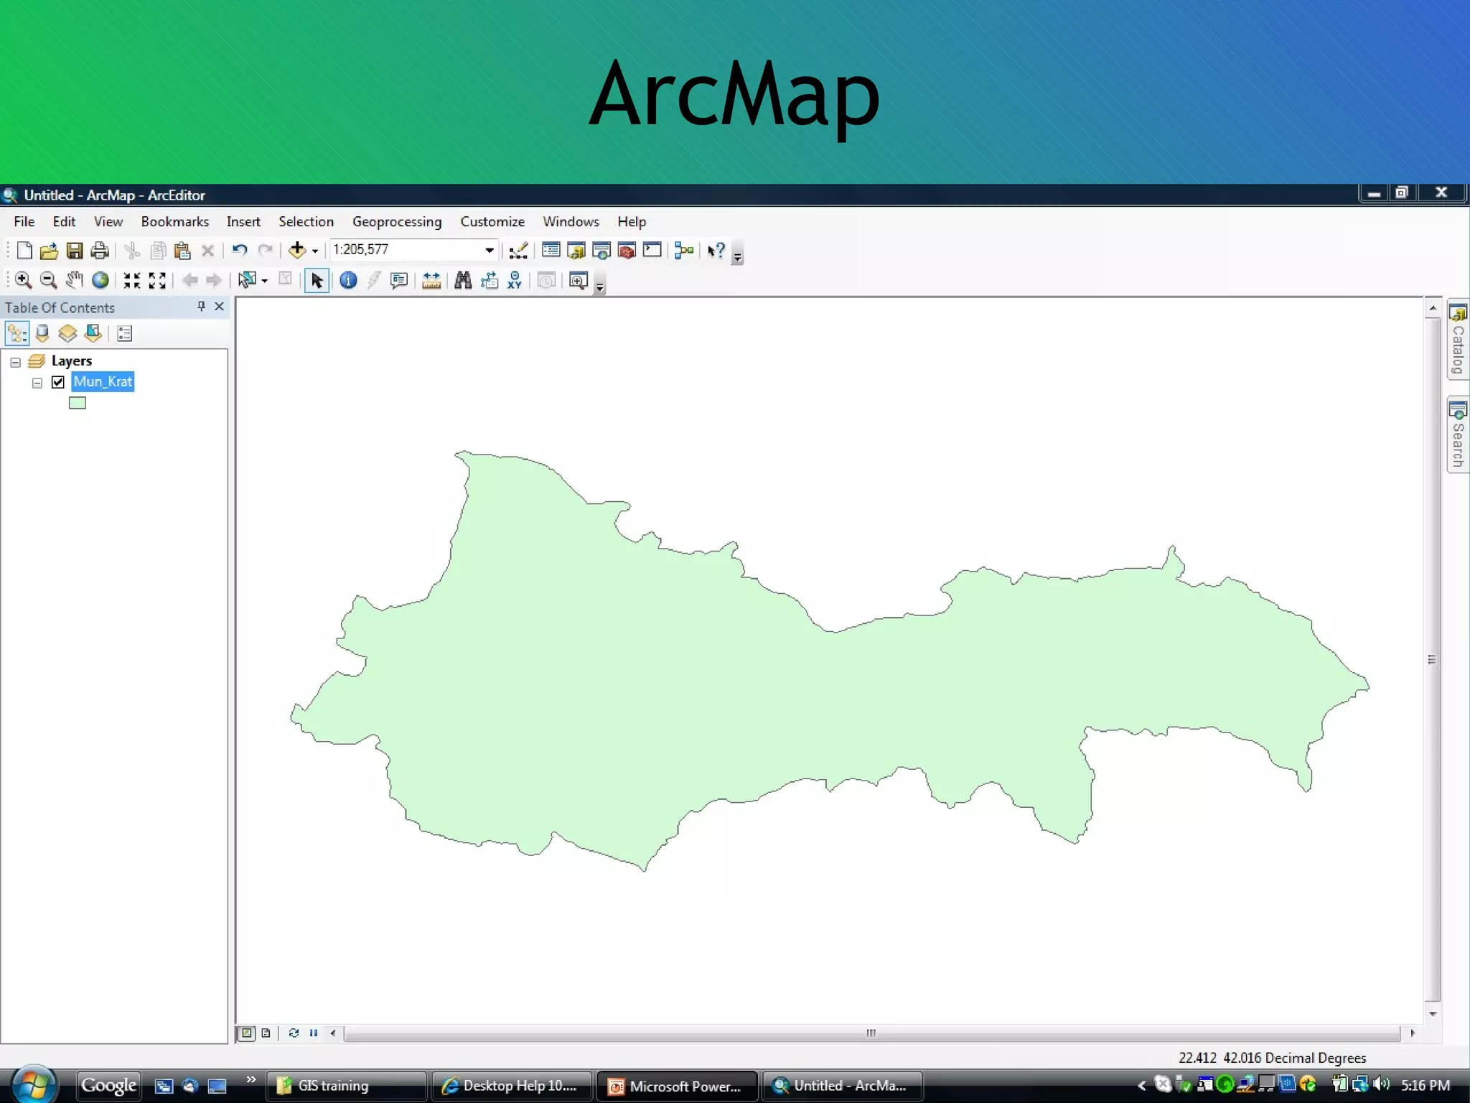Open the Create Viewer Window tool

(579, 280)
